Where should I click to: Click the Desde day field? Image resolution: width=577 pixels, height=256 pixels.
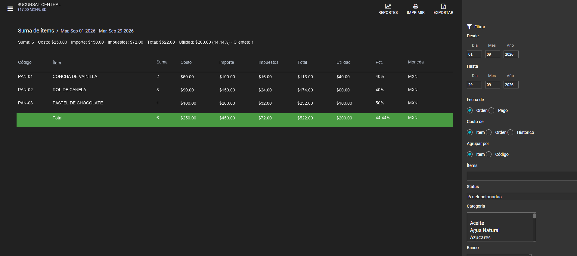(x=474, y=54)
